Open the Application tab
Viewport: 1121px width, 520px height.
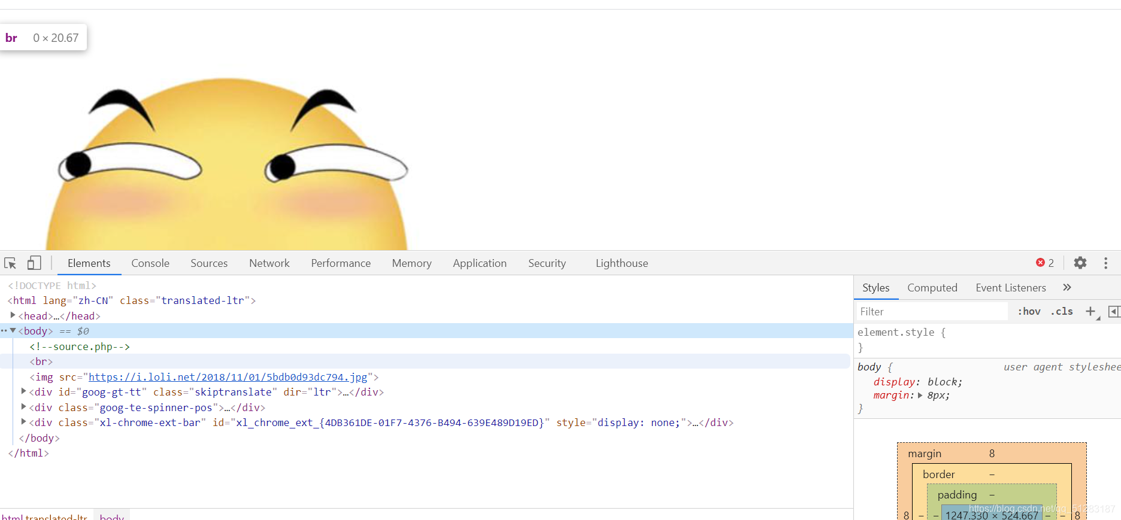tap(480, 263)
